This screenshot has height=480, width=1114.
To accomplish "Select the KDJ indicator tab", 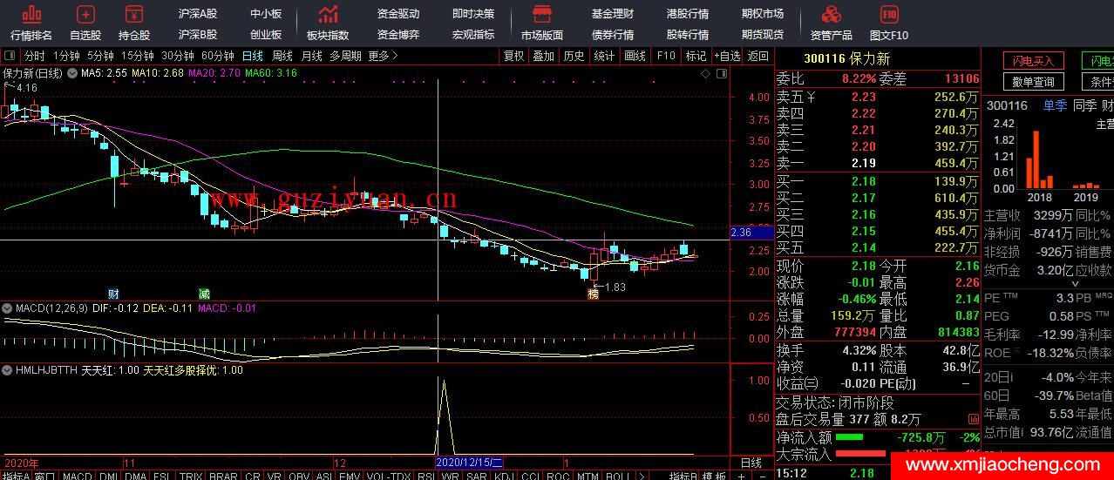I will click(x=504, y=476).
